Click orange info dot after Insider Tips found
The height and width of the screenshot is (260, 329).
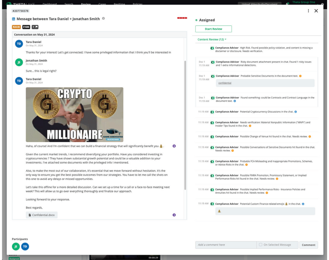pyautogui.click(x=250, y=126)
